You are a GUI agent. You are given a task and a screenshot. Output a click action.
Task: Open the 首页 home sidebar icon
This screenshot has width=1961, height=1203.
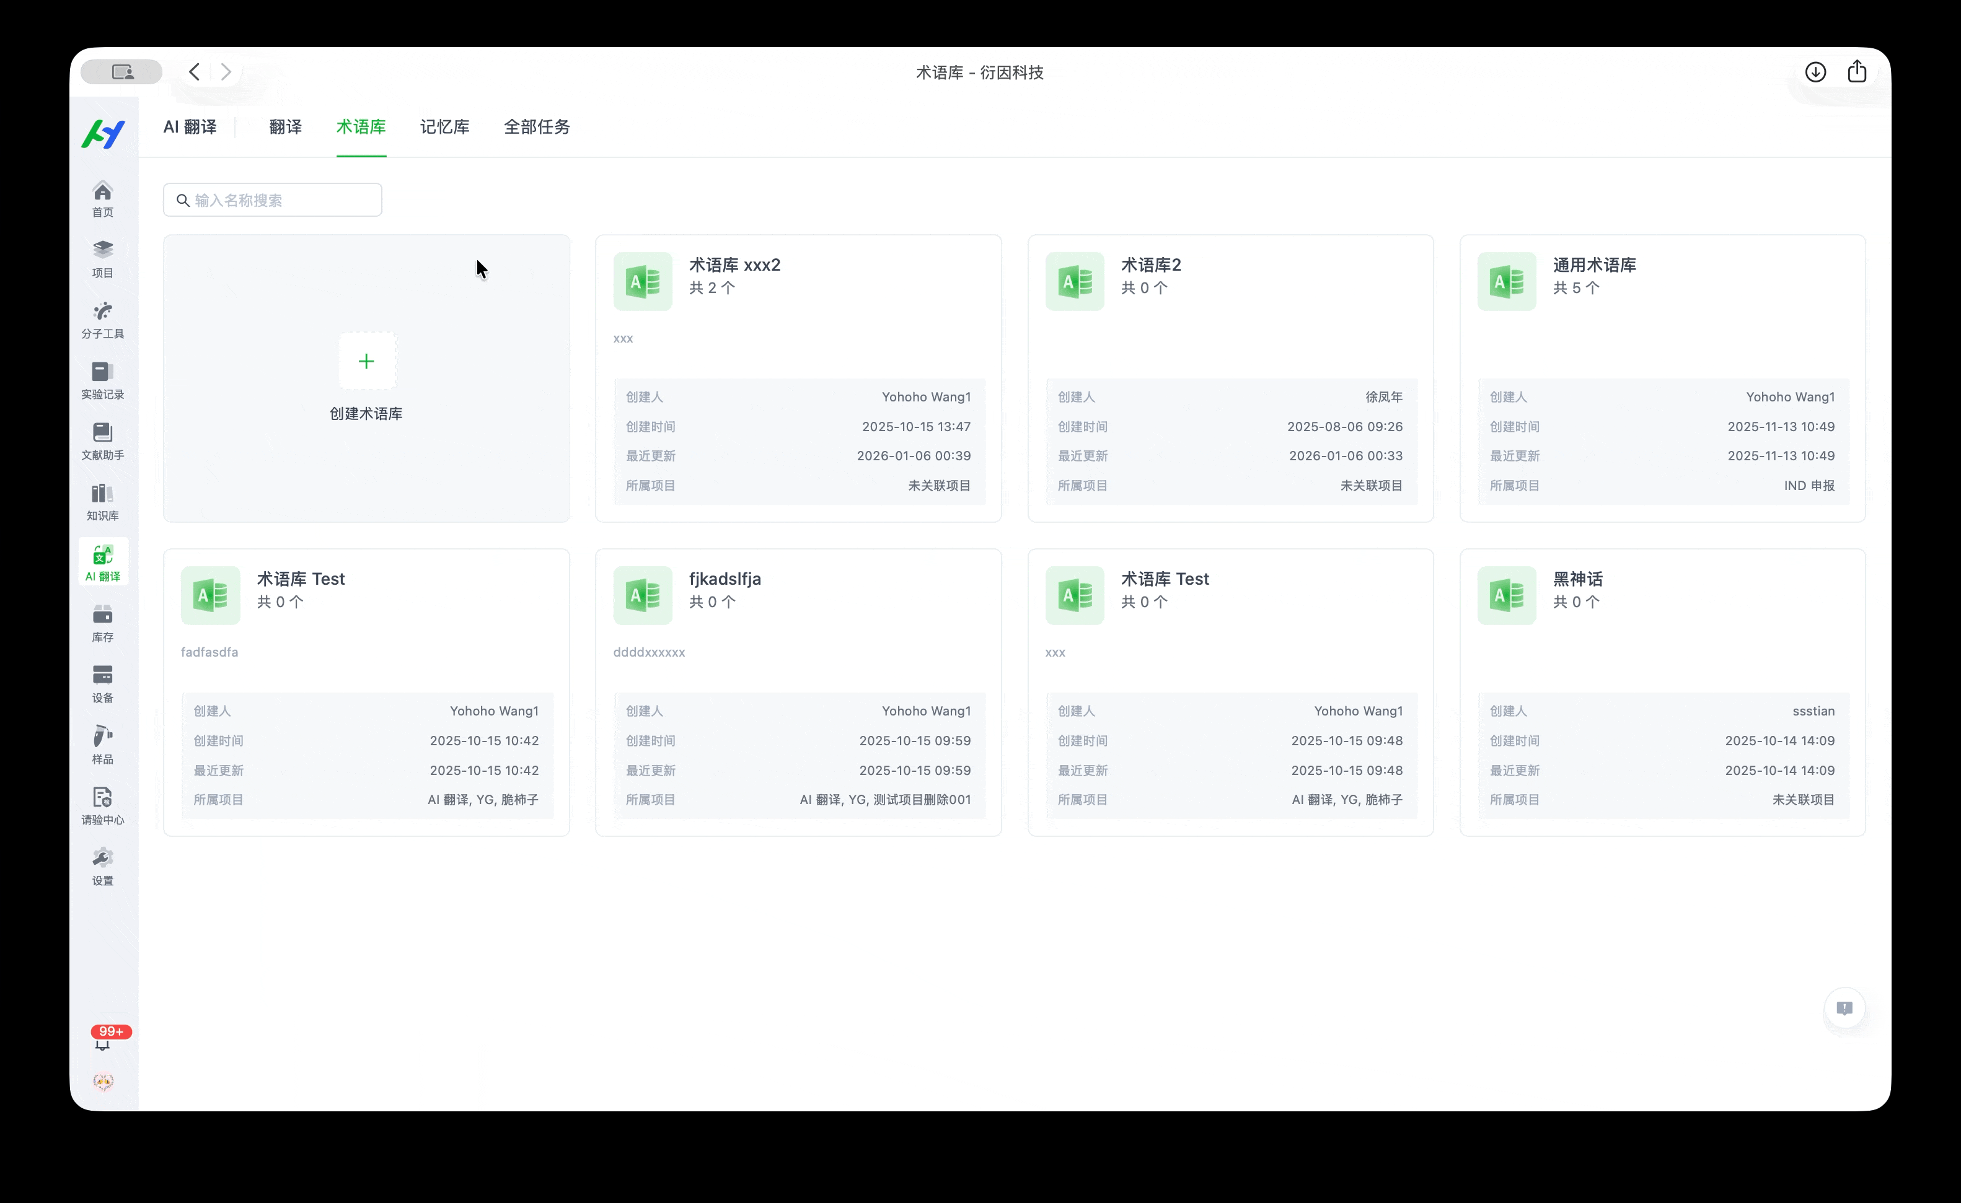(103, 198)
